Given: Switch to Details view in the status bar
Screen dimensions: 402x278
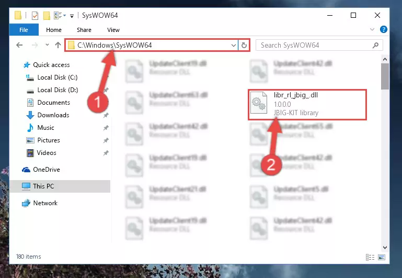Looking at the screenshot, I should click(370, 257).
